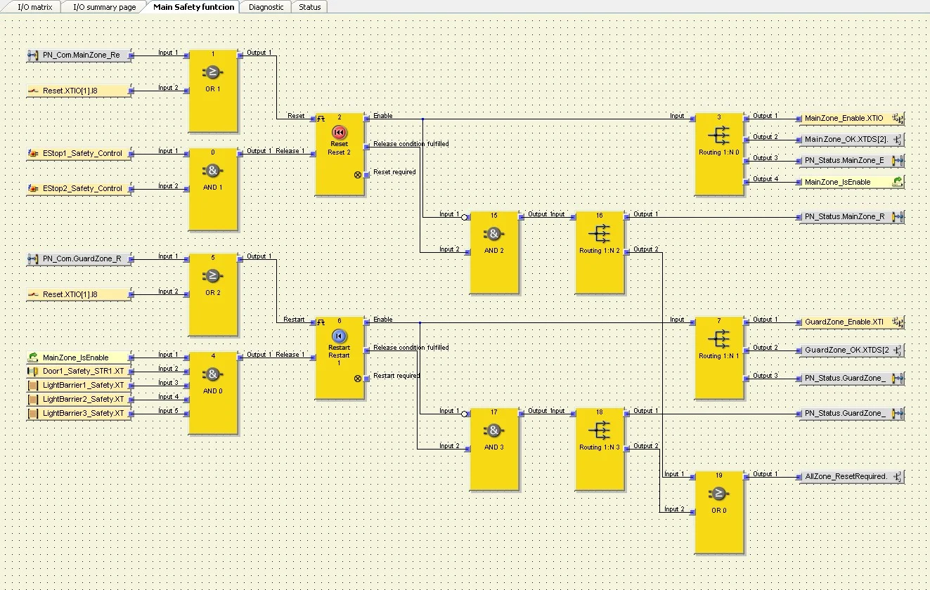This screenshot has height=590, width=930.
Task: Click the inverted Input 1 of AND 3
Action: click(464, 414)
